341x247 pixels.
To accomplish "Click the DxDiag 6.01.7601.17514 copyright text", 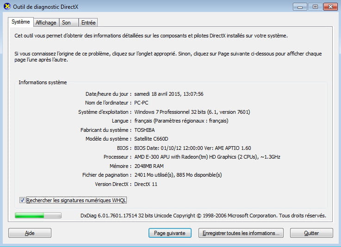I will (203, 216).
